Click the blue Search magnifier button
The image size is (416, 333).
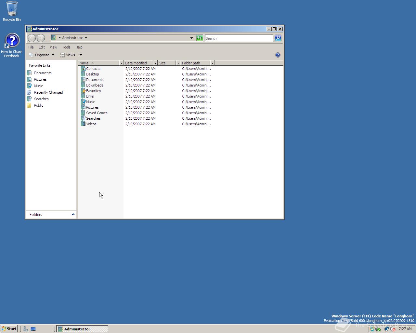tap(278, 38)
